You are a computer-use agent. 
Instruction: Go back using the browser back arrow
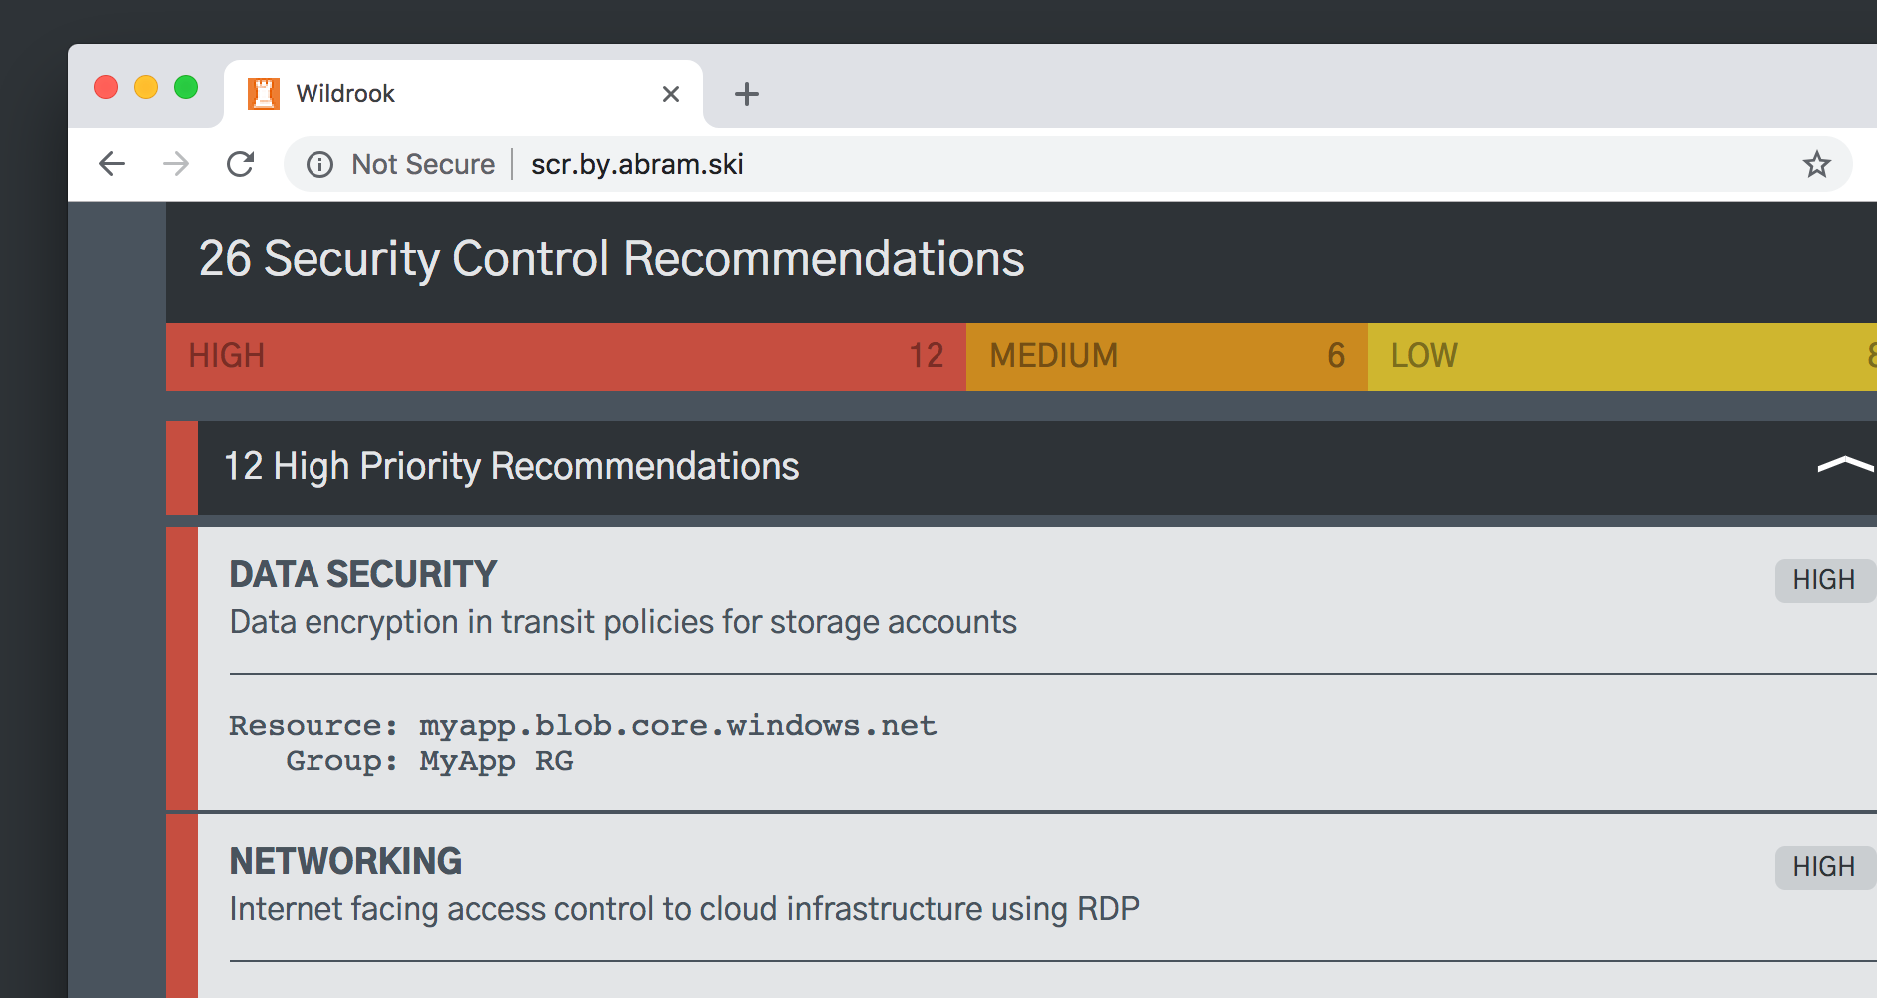pos(112,164)
